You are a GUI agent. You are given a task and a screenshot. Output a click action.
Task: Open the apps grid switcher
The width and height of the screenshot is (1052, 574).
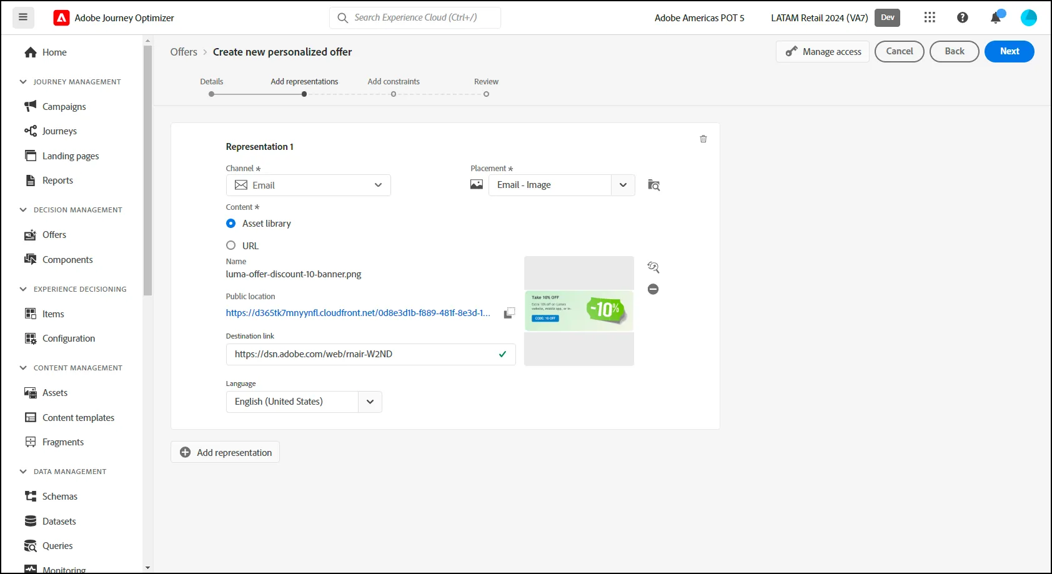(x=930, y=17)
